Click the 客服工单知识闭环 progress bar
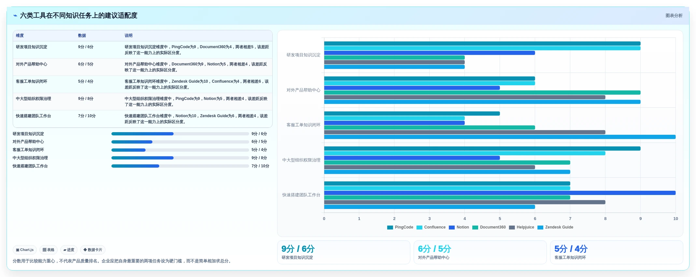 pyautogui.click(x=180, y=150)
